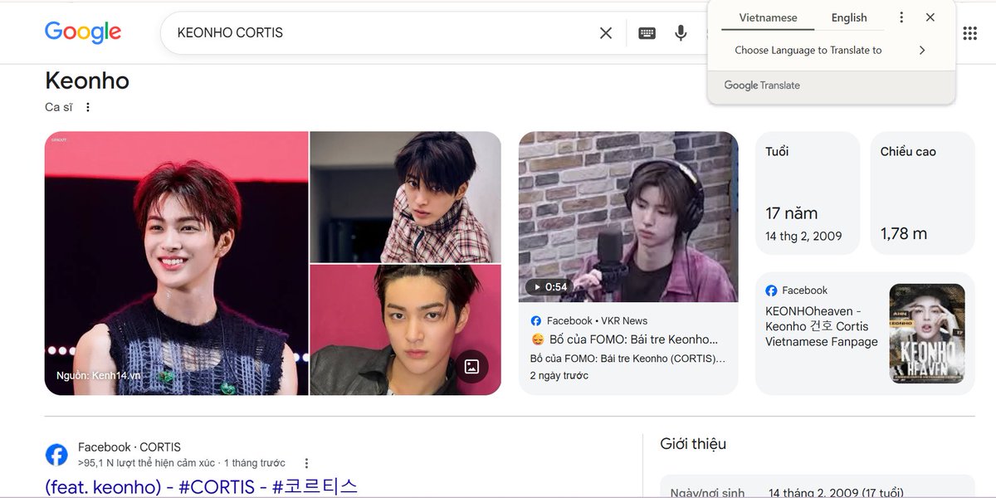996x498 pixels.
Task: Open the large Keonho photo from Kenh14.vn
Action: [176, 263]
